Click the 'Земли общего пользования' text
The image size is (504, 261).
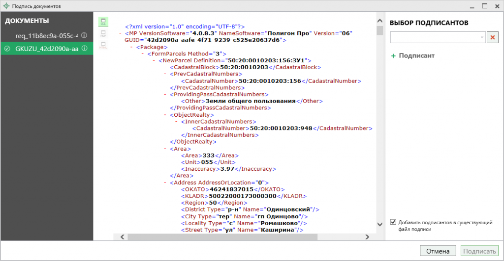click(x=251, y=101)
